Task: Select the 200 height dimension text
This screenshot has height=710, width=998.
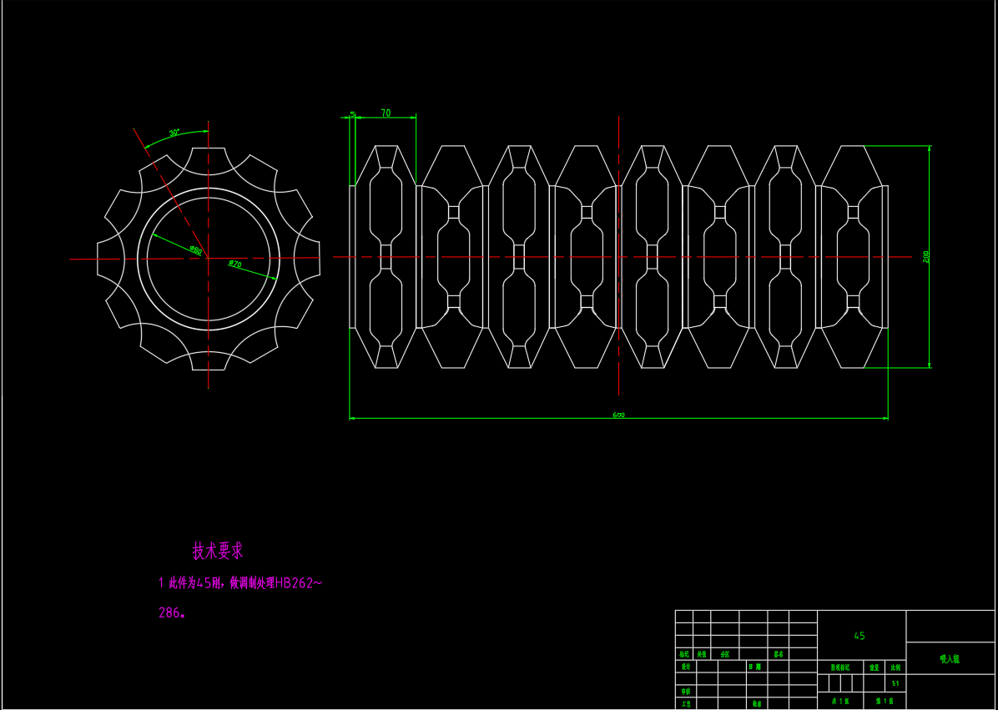Action: 925,256
